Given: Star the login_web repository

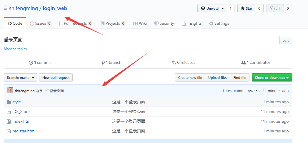Looking at the screenshot, I should point(246,9).
